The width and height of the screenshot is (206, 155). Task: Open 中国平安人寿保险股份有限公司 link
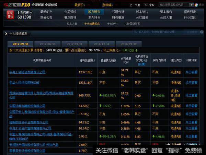[x=42, y=114]
